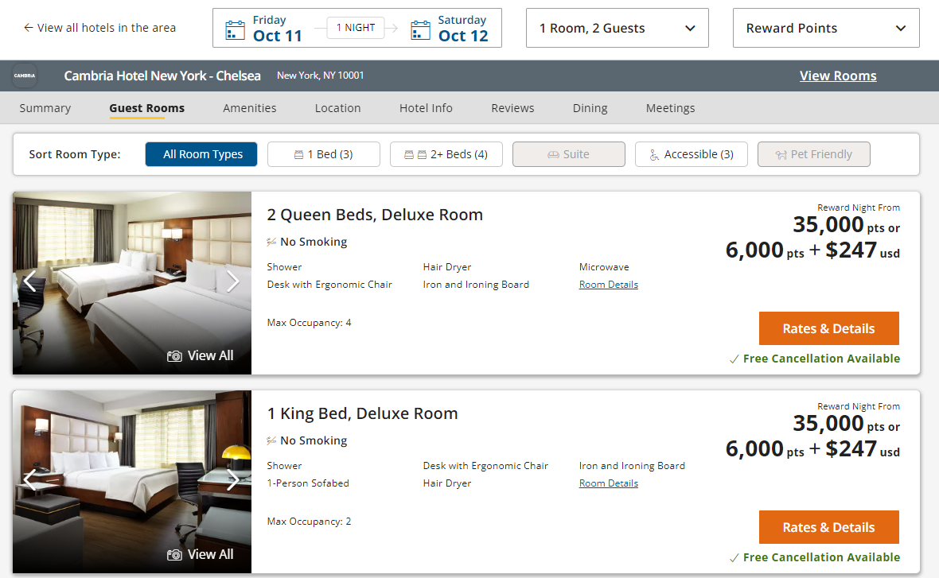Switch to the Amenities tab
939x578 pixels.
coord(249,107)
